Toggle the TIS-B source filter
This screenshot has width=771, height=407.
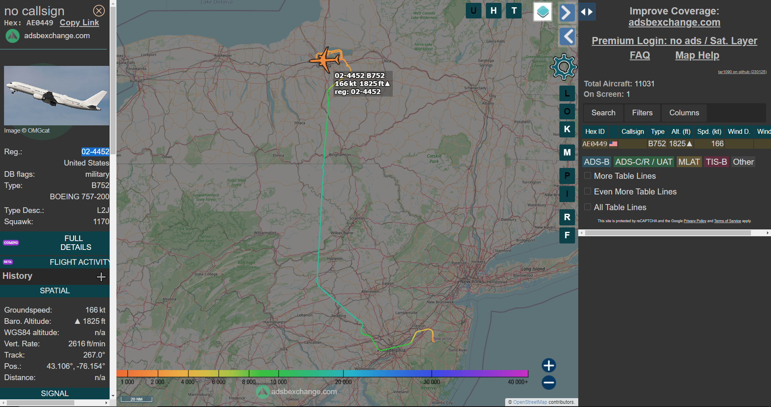click(x=716, y=162)
